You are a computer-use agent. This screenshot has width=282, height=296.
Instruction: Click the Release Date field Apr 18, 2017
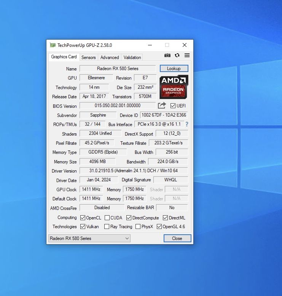[x=94, y=96]
